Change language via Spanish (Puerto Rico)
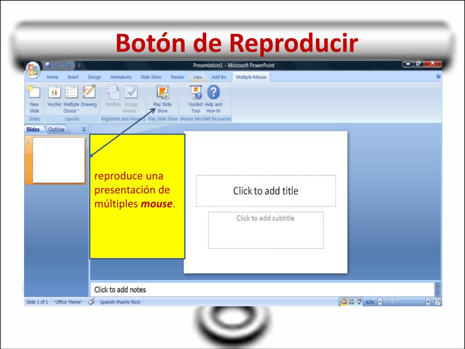Viewport: 465px width, 349px height. click(120, 302)
